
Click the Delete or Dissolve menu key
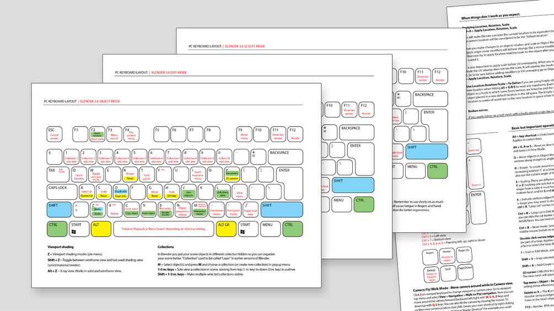432,275
